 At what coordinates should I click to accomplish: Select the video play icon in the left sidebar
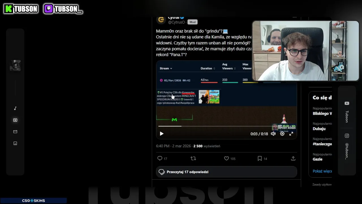pyautogui.click(x=15, y=120)
